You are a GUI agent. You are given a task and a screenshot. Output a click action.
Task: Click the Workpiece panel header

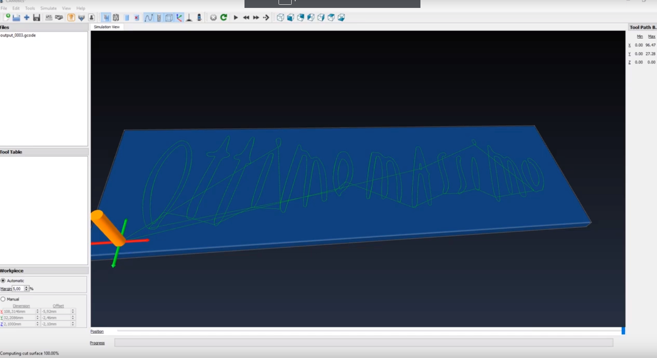pos(44,271)
